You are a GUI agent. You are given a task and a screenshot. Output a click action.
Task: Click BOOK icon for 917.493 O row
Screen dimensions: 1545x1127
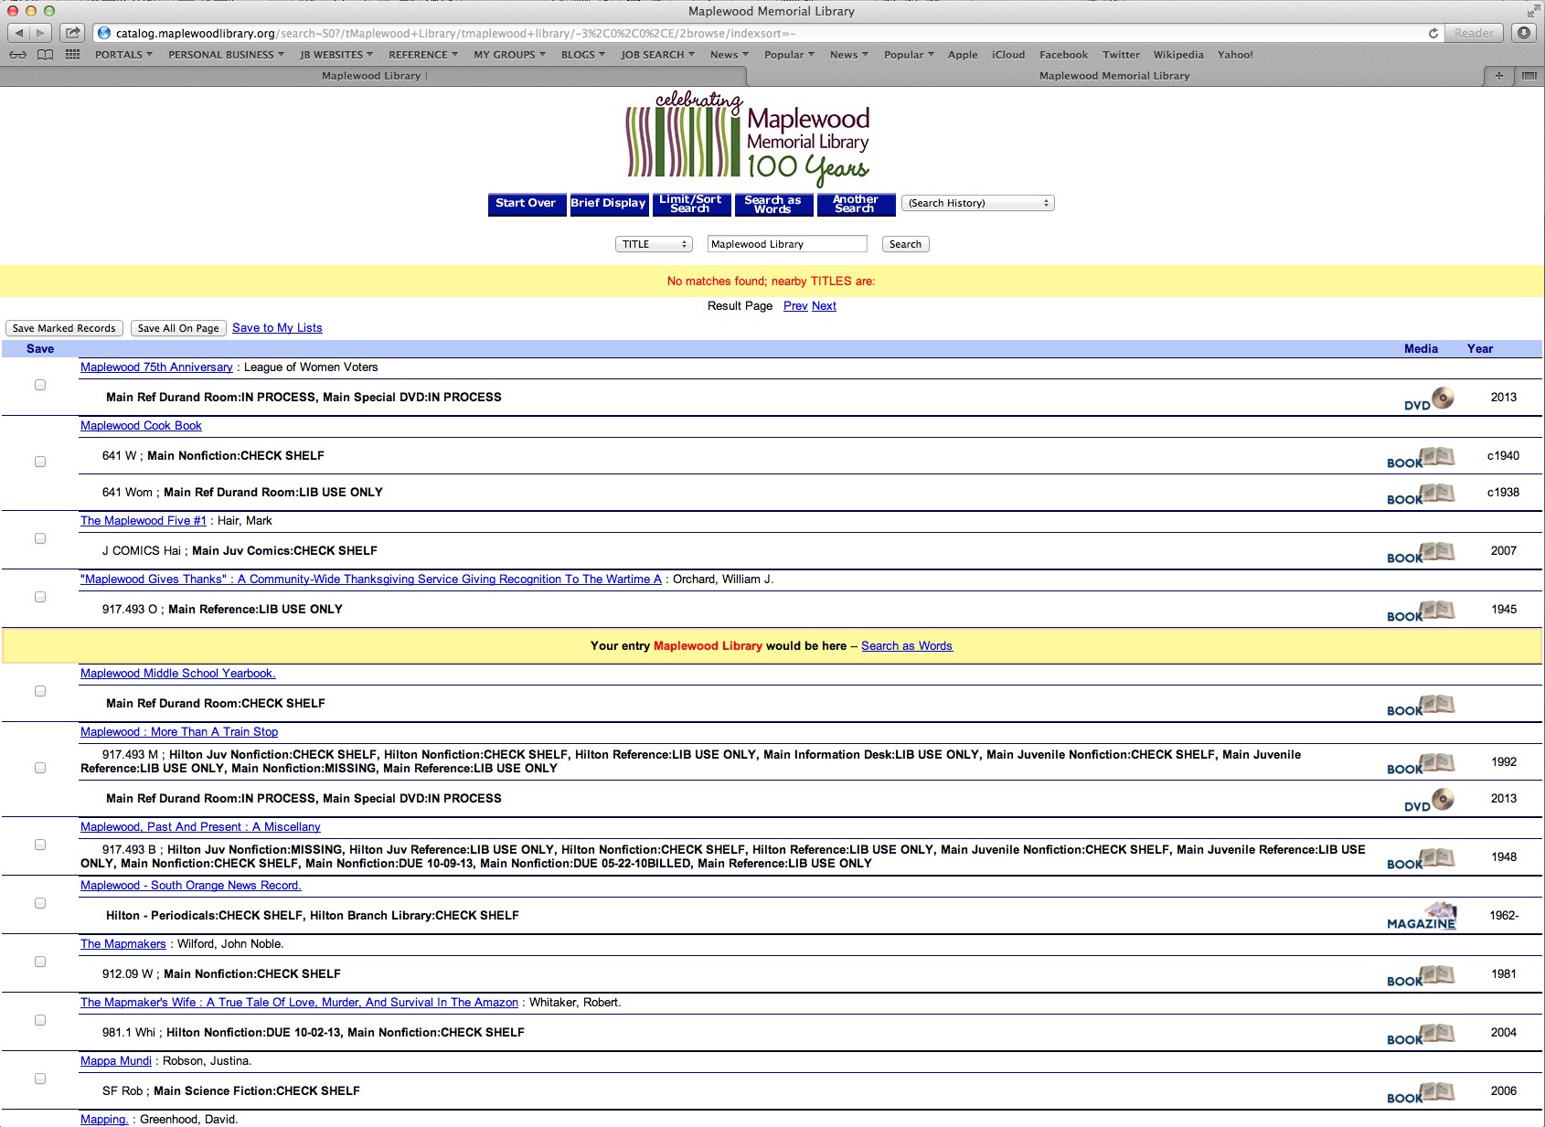click(x=1421, y=611)
